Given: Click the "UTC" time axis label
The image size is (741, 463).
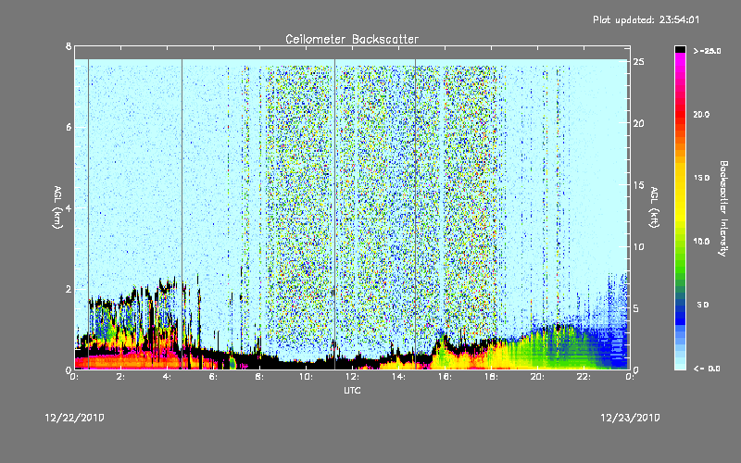Looking at the screenshot, I should pyautogui.click(x=352, y=391).
